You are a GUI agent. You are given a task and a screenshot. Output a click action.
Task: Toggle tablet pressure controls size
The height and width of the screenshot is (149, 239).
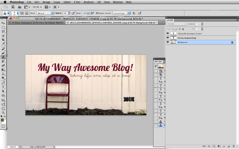pyautogui.click(x=140, y=13)
